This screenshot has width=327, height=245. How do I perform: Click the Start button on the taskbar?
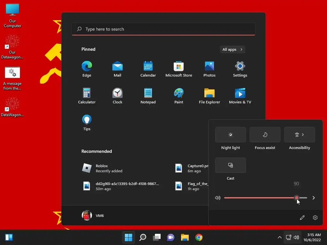(x=128, y=237)
